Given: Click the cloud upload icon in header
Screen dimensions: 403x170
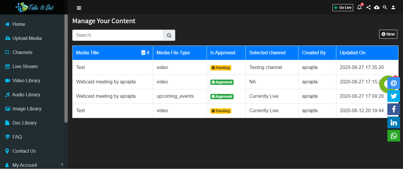Looking at the screenshot, I should tap(377, 7).
